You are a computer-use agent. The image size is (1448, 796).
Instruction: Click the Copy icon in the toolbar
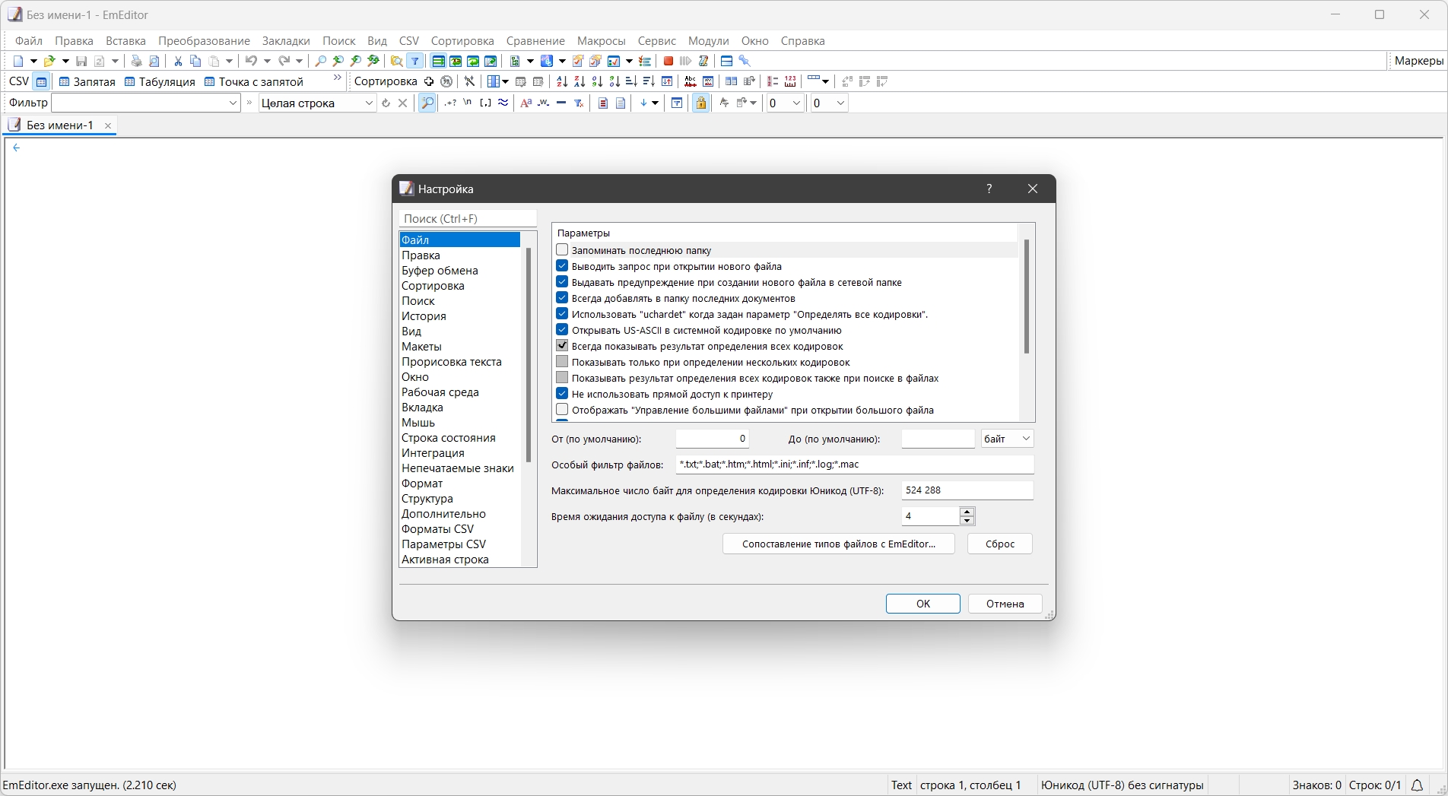pyautogui.click(x=195, y=61)
